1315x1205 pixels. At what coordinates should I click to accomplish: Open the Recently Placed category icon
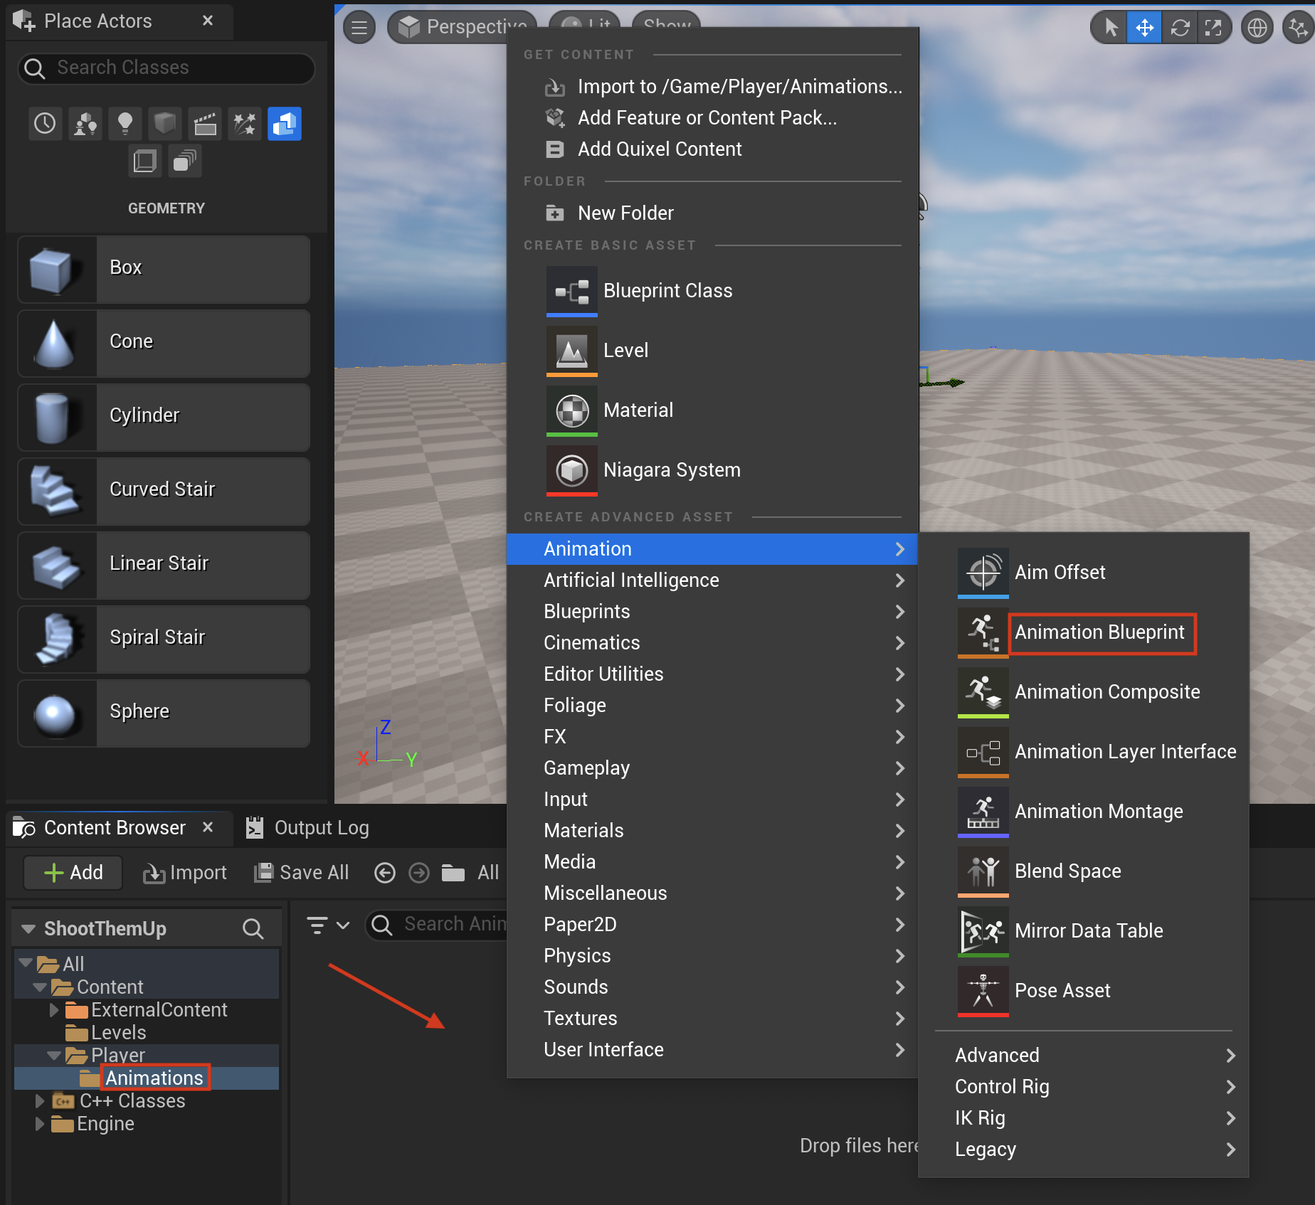pyautogui.click(x=45, y=124)
